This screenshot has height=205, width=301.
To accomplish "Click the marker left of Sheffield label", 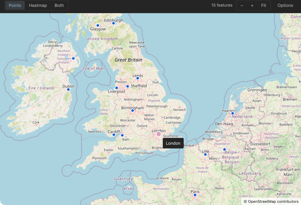I will [128, 86].
